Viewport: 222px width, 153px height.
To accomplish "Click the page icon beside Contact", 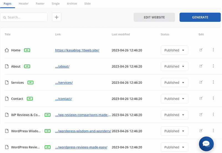I will (7, 98).
